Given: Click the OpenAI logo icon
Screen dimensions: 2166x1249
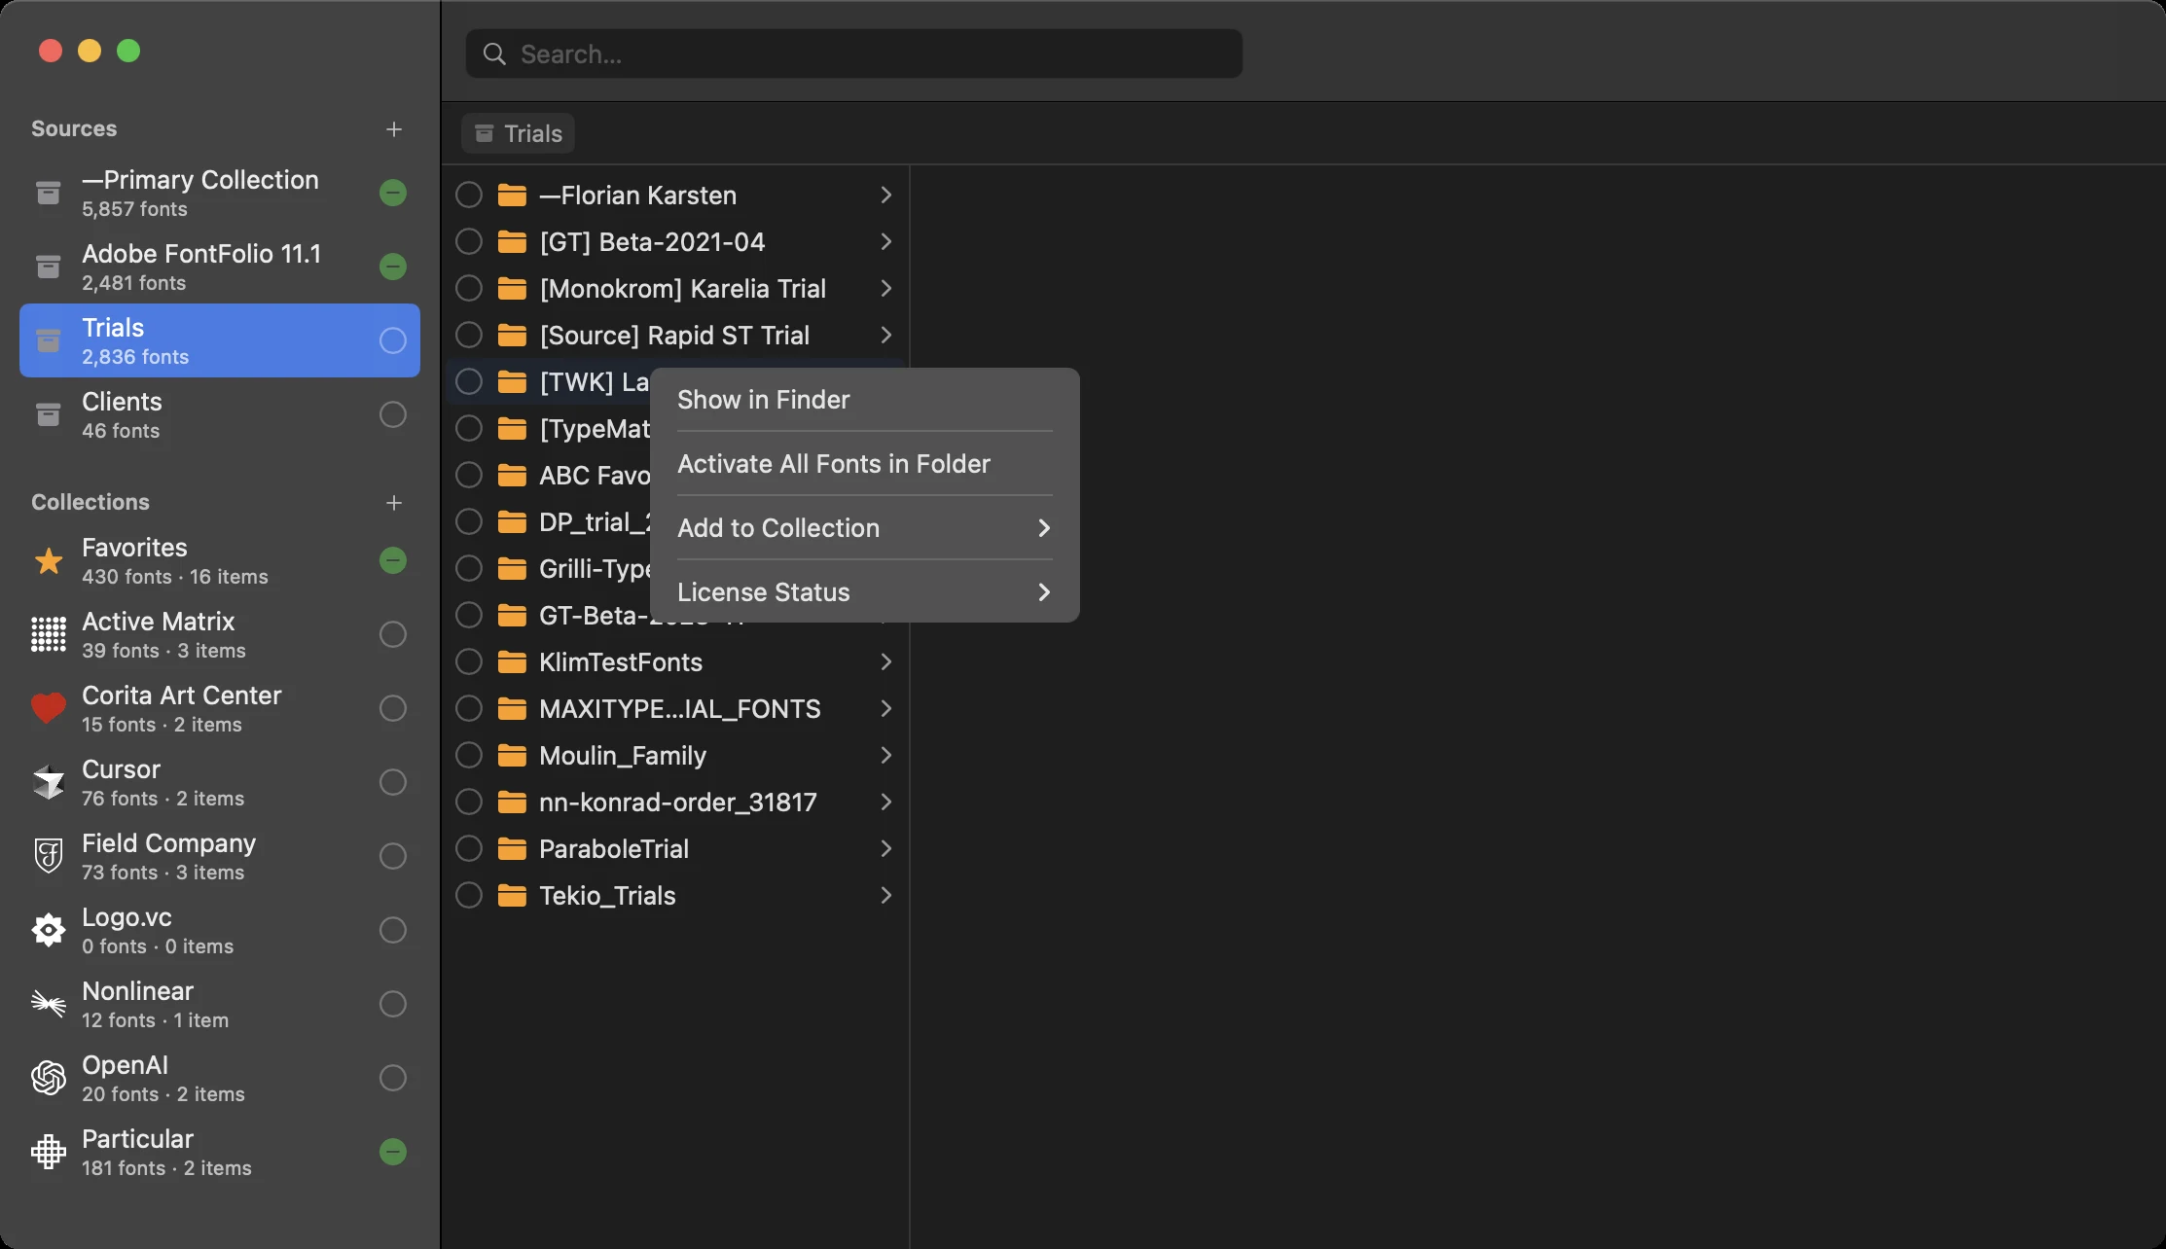Looking at the screenshot, I should point(48,1078).
